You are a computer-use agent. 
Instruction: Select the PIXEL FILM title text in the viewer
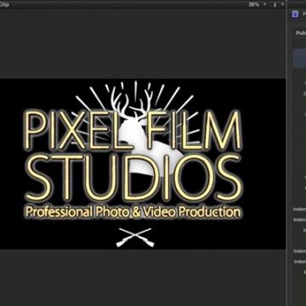133,130
